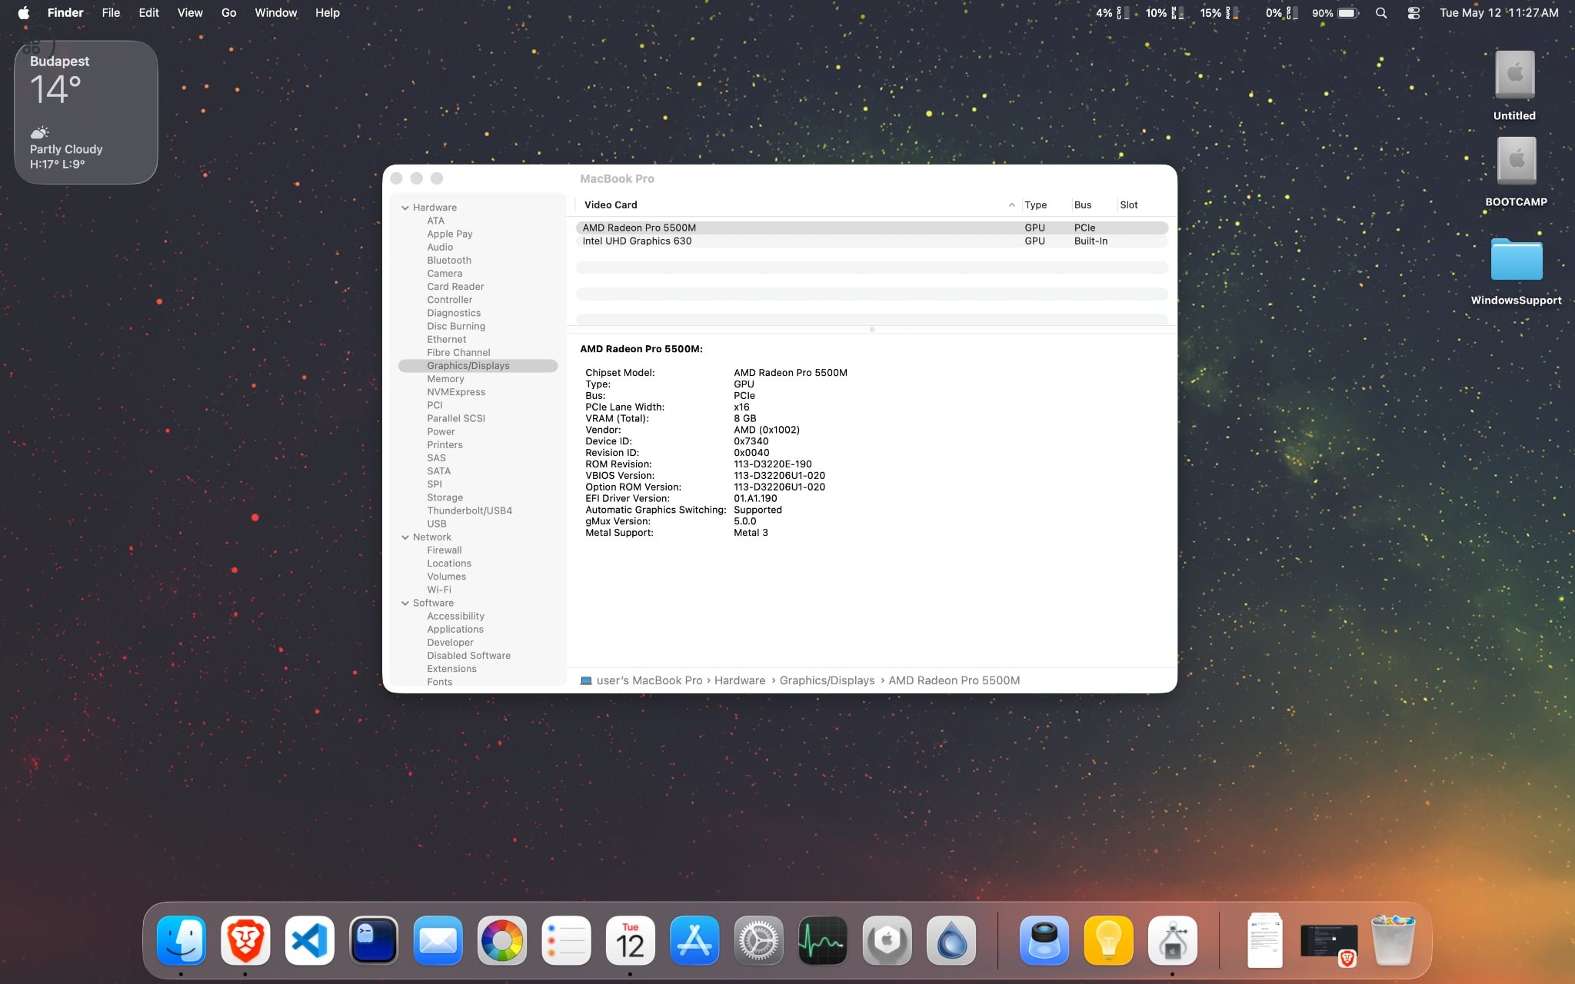Click the Slot column header
Viewport: 1575px width, 984px height.
pos(1143,204)
